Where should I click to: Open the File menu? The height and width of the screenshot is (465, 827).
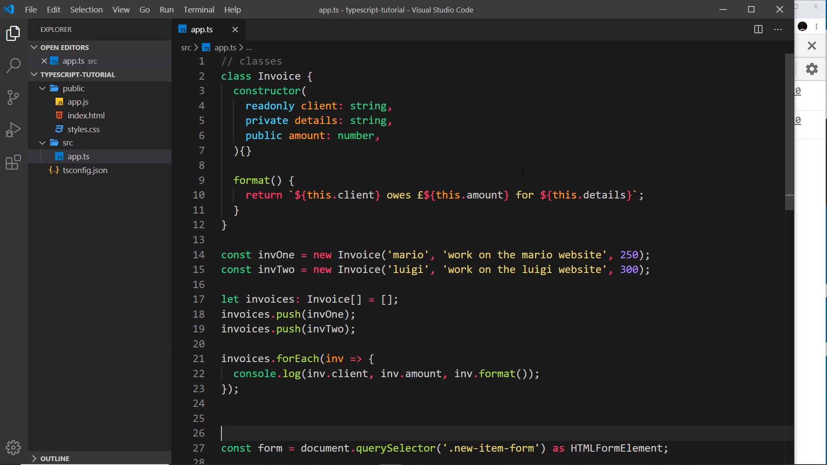tap(31, 9)
